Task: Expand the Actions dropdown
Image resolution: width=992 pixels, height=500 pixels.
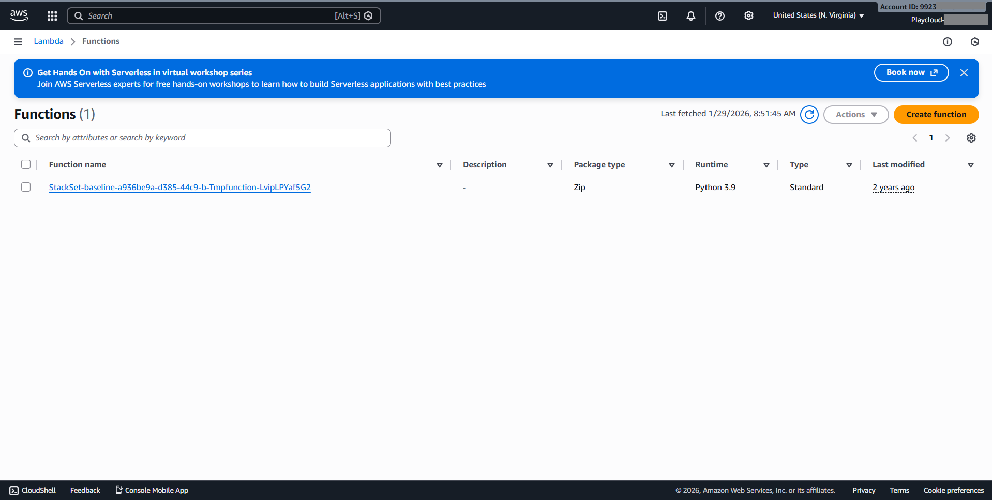Action: coord(856,115)
